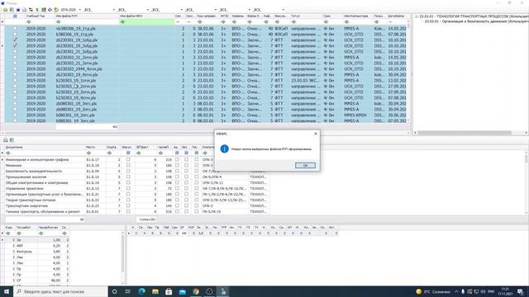Click the Имя файла НЕУ green filter field
The width and height of the screenshot is (529, 297).
point(146,22)
